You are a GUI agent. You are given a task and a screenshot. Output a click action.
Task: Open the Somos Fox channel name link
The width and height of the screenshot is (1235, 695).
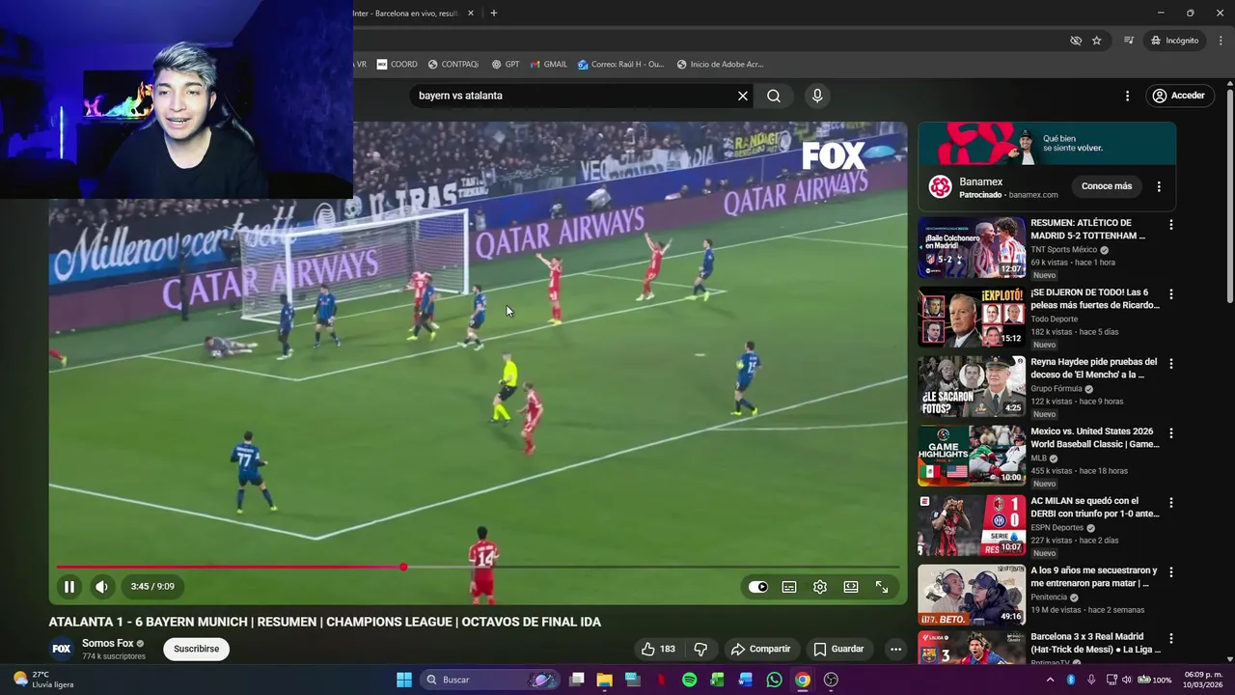[108, 644]
